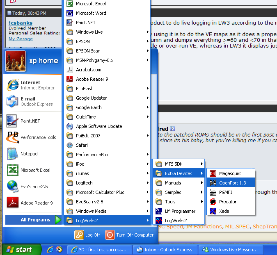Open PerformanceTools PB icon
Viewport: 277px width, 255px height.
[x=12, y=137]
